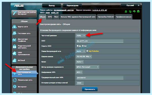Click the Перезагрузка reboot button
This screenshot has width=152, height=95.
coord(72,6)
